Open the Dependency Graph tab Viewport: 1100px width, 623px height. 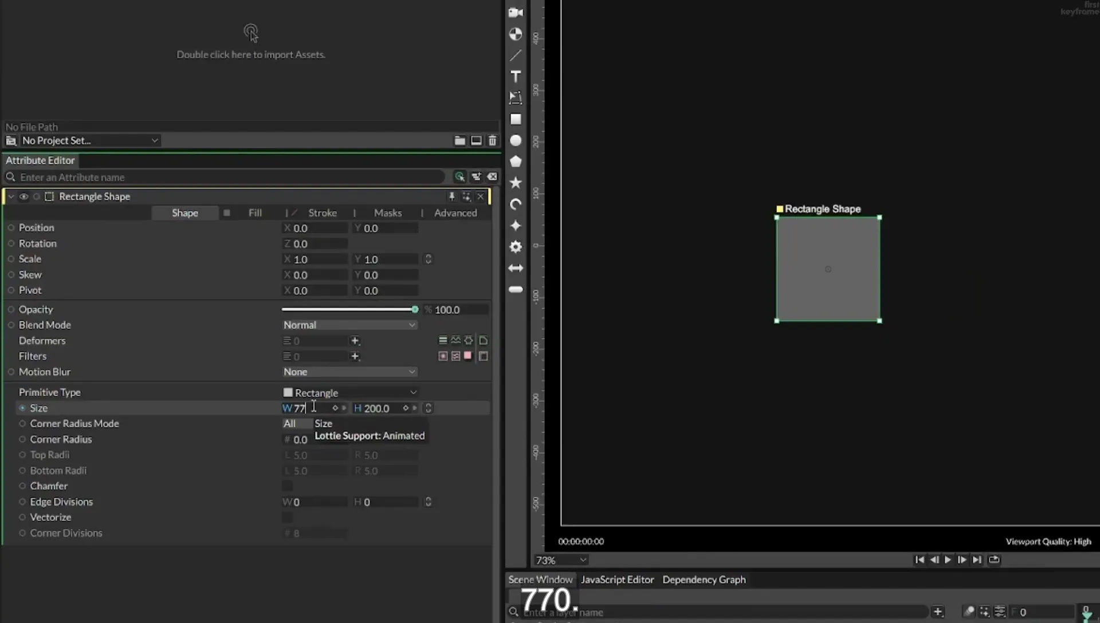click(x=704, y=579)
